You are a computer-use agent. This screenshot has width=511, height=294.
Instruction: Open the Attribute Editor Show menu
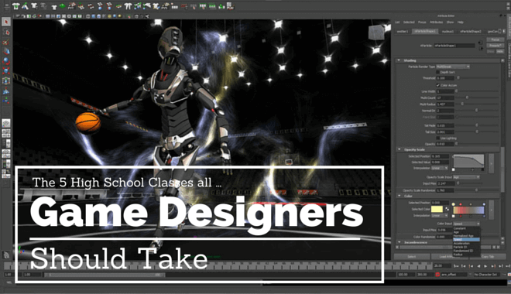pyautogui.click(x=450, y=22)
